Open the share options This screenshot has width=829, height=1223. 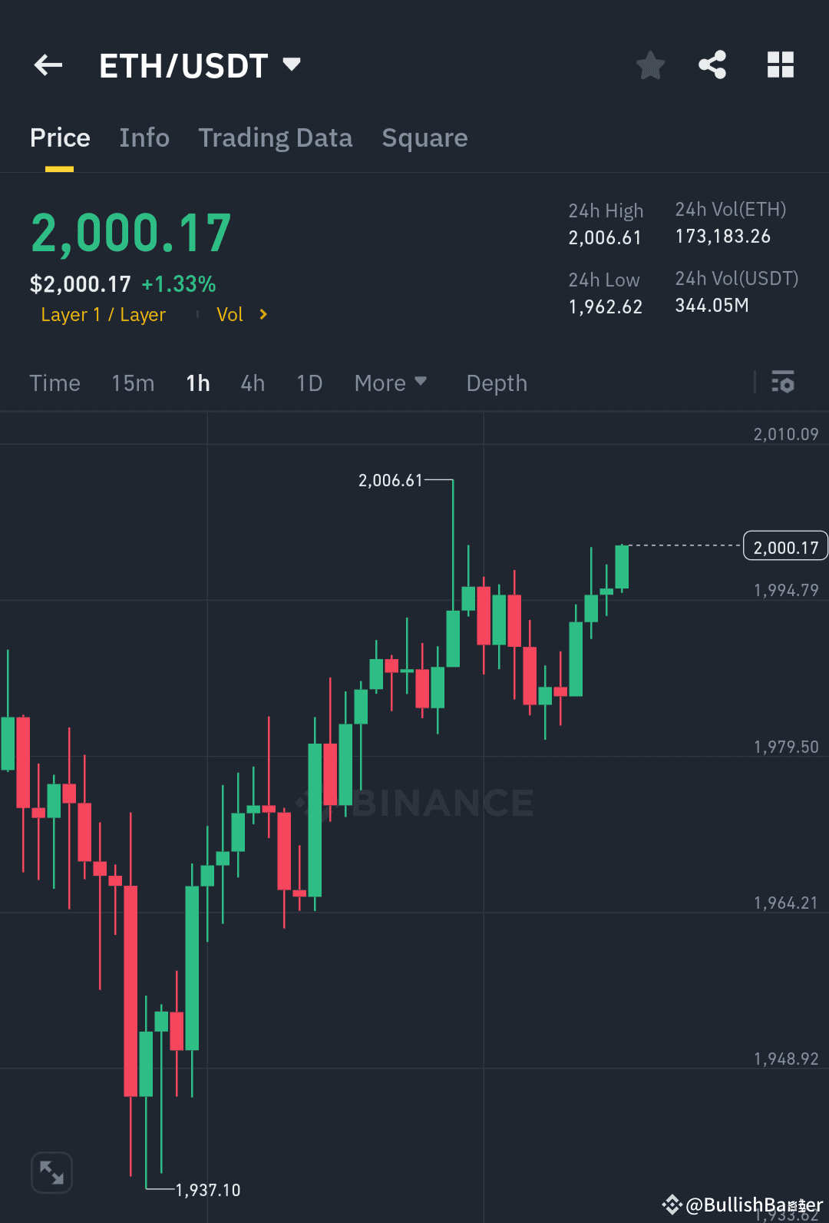pos(712,65)
